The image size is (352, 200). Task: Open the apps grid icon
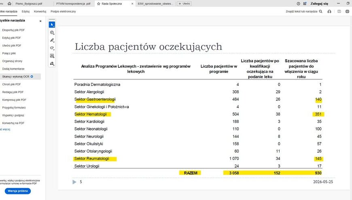coord(305,4)
